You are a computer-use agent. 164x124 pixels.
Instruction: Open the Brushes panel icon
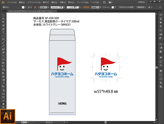coord(161,19)
